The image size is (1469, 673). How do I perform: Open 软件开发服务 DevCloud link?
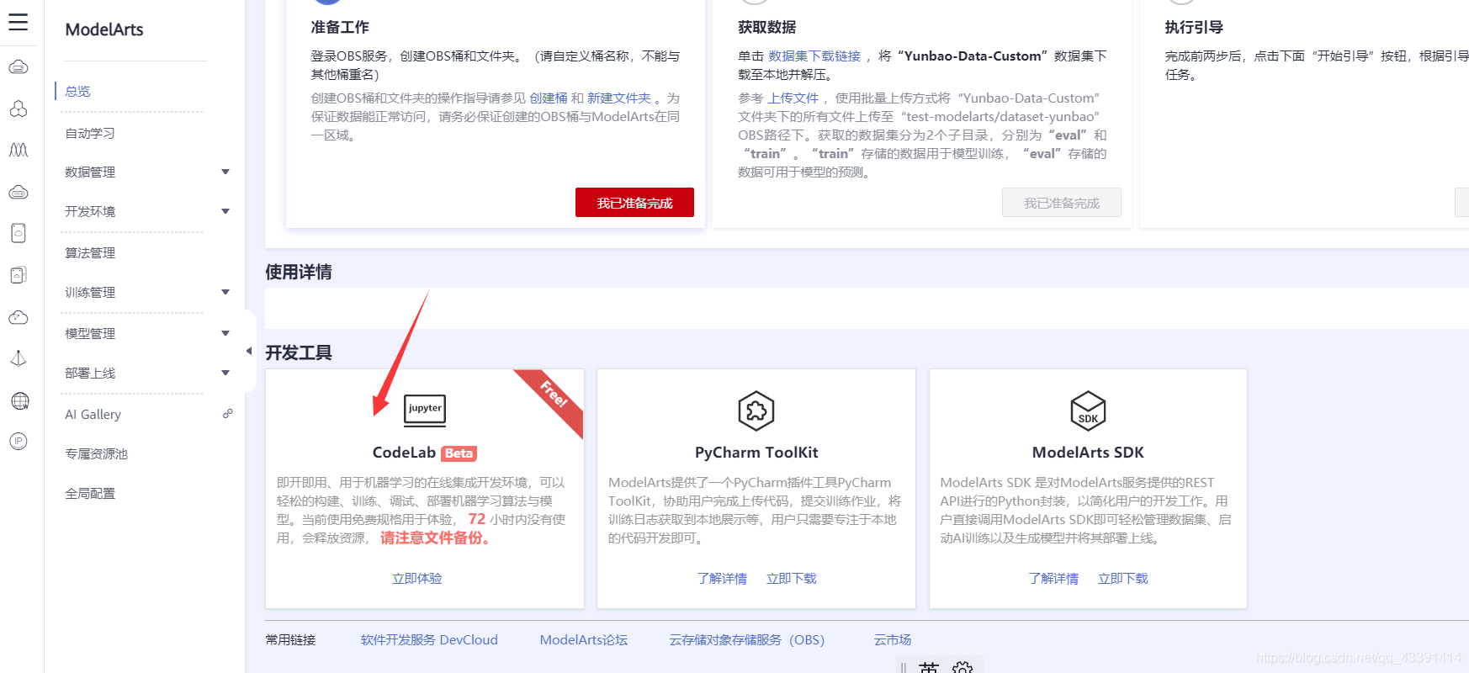pyautogui.click(x=429, y=639)
